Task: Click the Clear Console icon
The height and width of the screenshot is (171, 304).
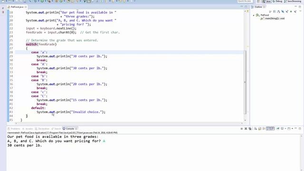Action: point(256,129)
